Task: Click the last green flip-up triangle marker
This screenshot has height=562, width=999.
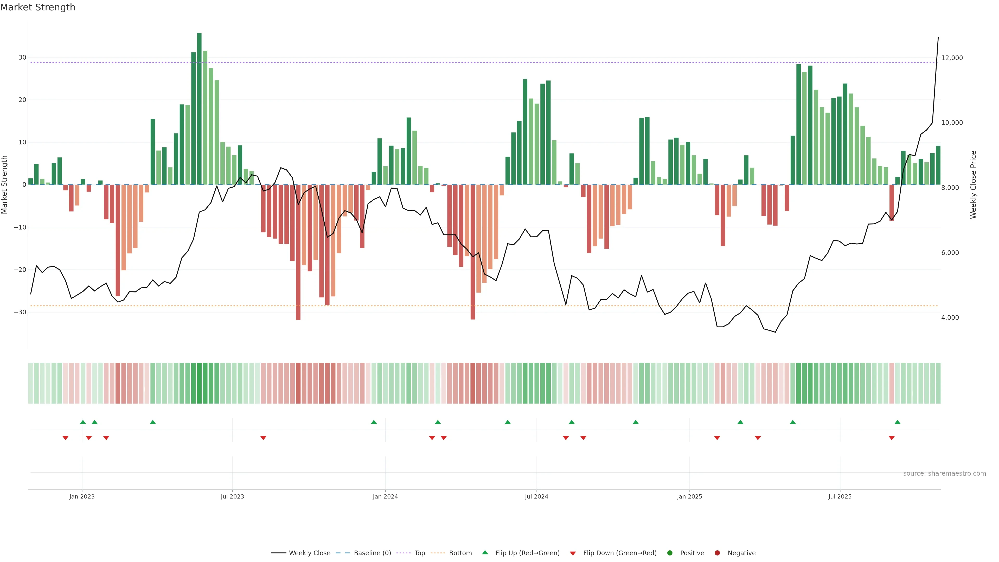Action: pyautogui.click(x=897, y=422)
